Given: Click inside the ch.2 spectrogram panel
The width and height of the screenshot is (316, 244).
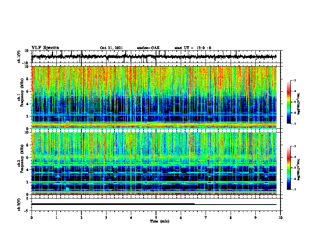Looking at the screenshot, I should (x=154, y=163).
